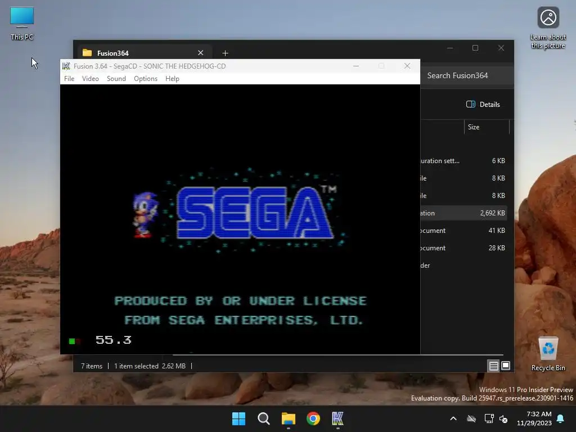Open File Explorer from the taskbar
Image resolution: width=576 pixels, height=432 pixels.
(289, 418)
